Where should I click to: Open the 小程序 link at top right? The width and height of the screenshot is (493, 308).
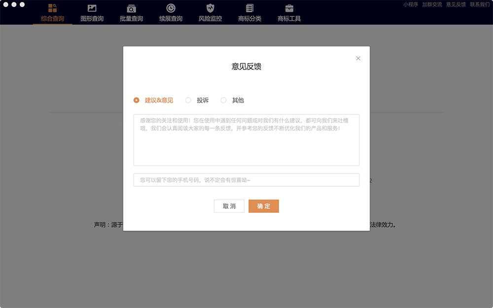410,4
